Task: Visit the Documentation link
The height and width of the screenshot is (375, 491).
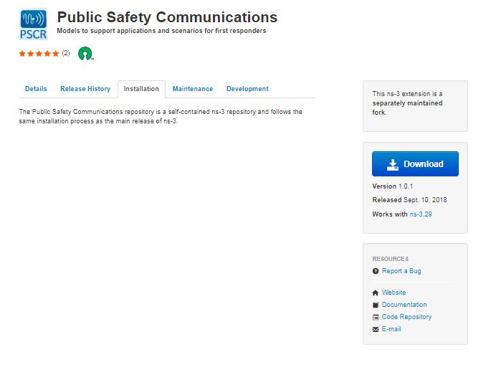Action: tap(404, 305)
